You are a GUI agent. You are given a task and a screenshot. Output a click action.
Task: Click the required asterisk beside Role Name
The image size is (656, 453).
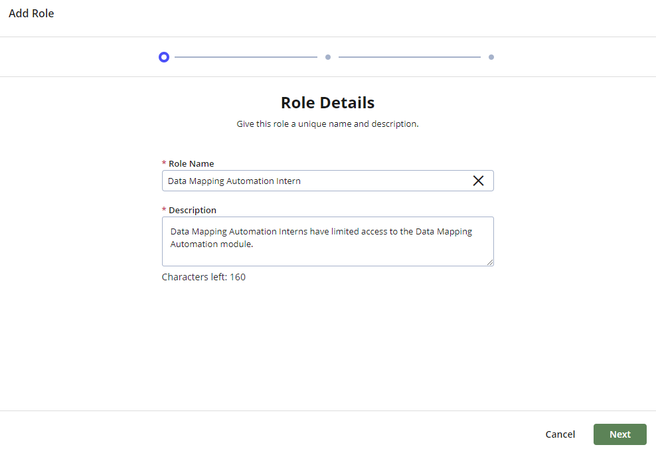click(164, 163)
